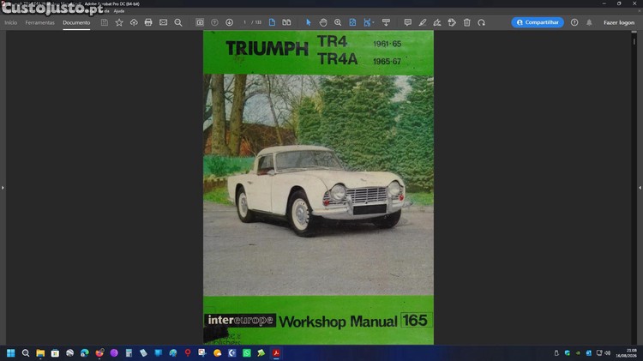Switch to the Início tab

(x=10, y=22)
